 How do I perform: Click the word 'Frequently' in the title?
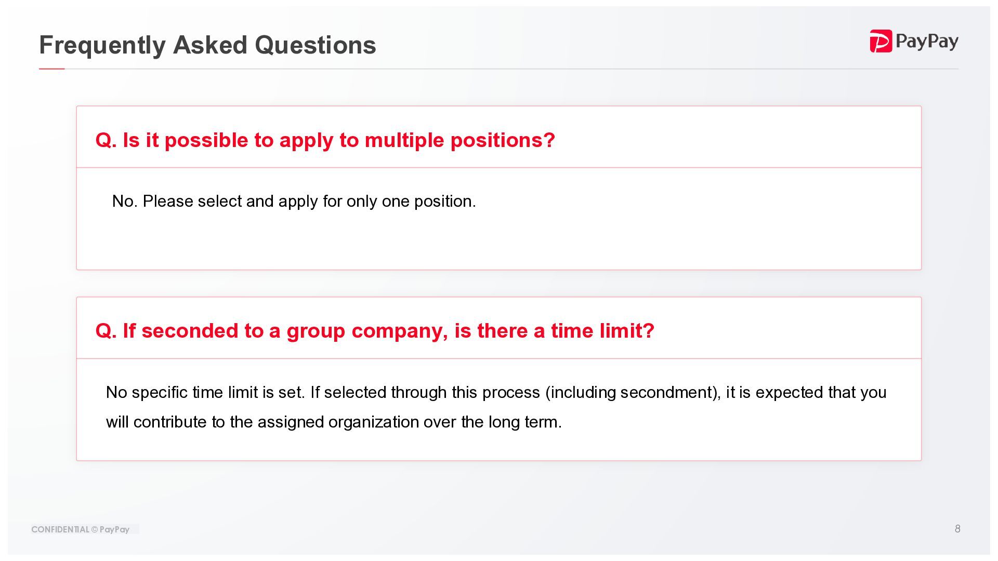click(x=102, y=45)
